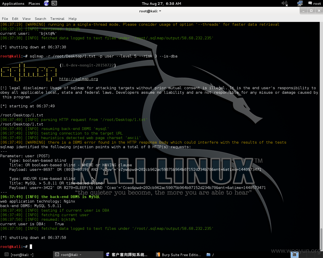The image size is (323, 258).
Task: Open the network connection icon
Action: [x=300, y=3]
